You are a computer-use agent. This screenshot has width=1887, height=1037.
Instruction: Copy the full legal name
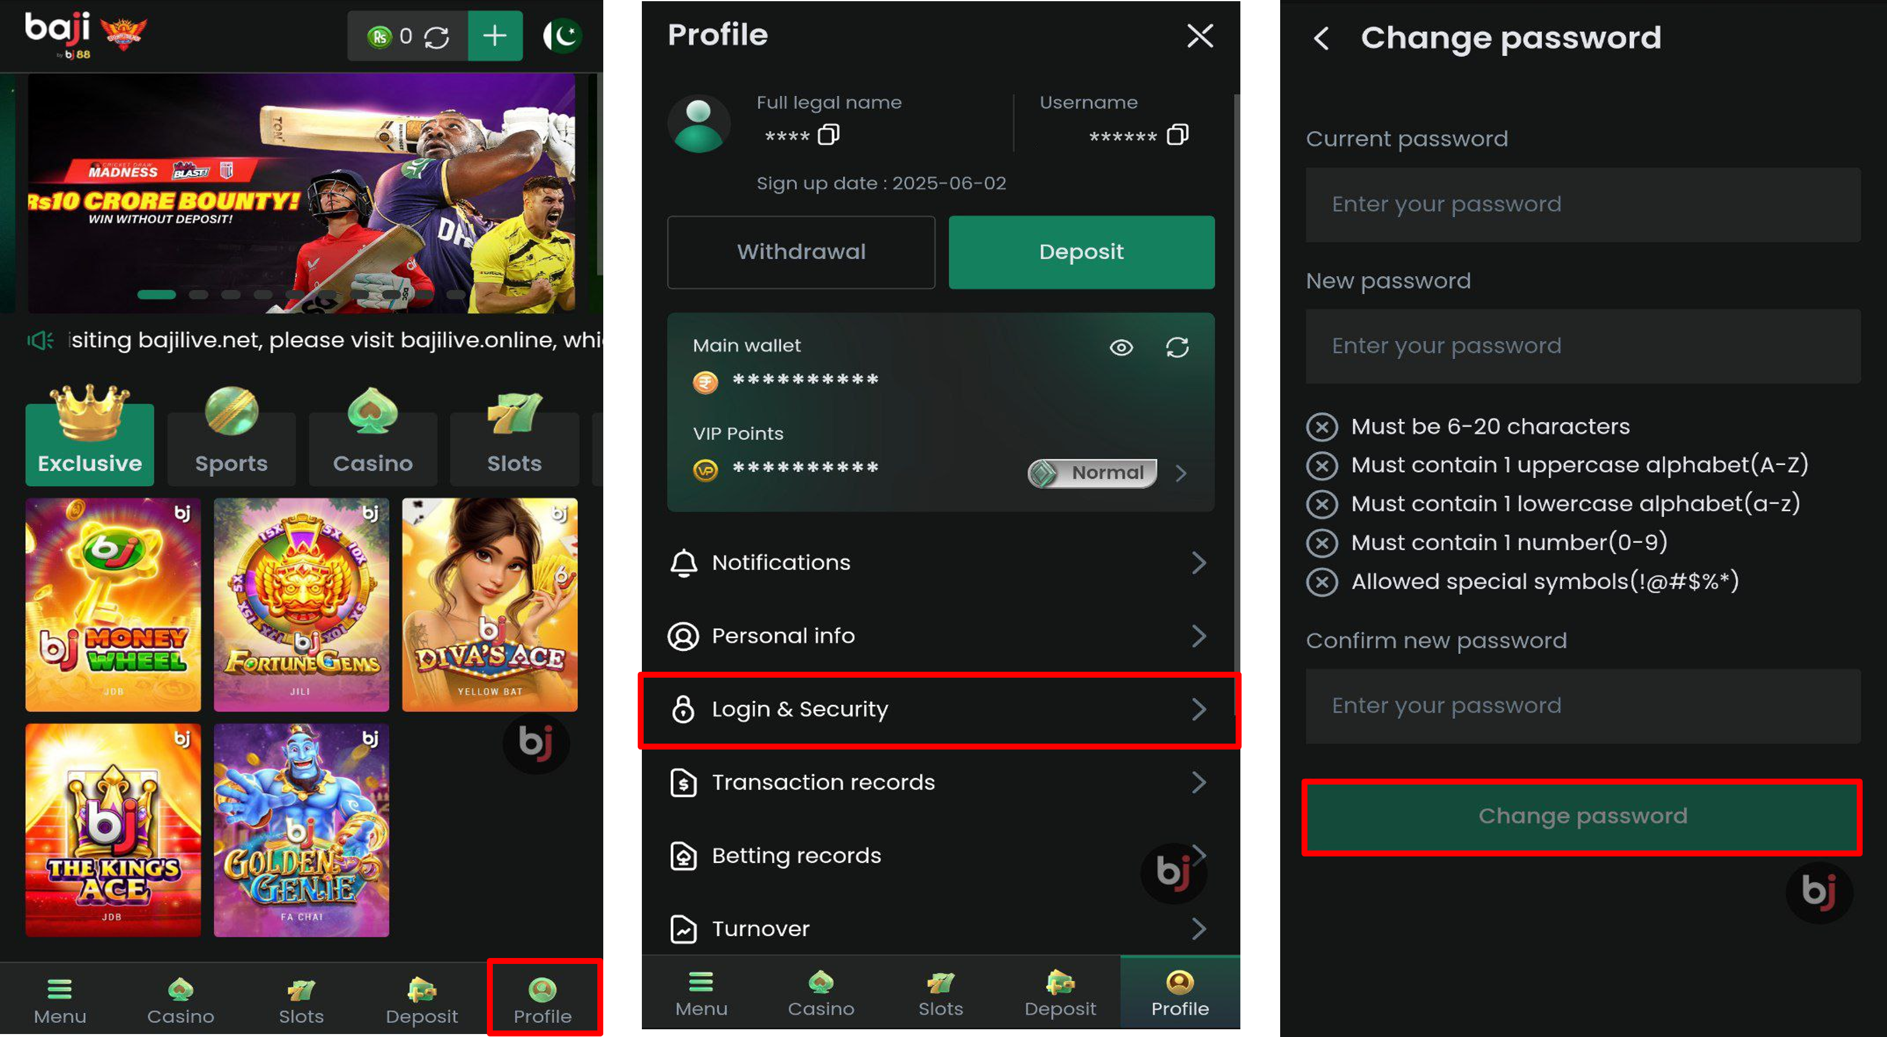click(828, 135)
